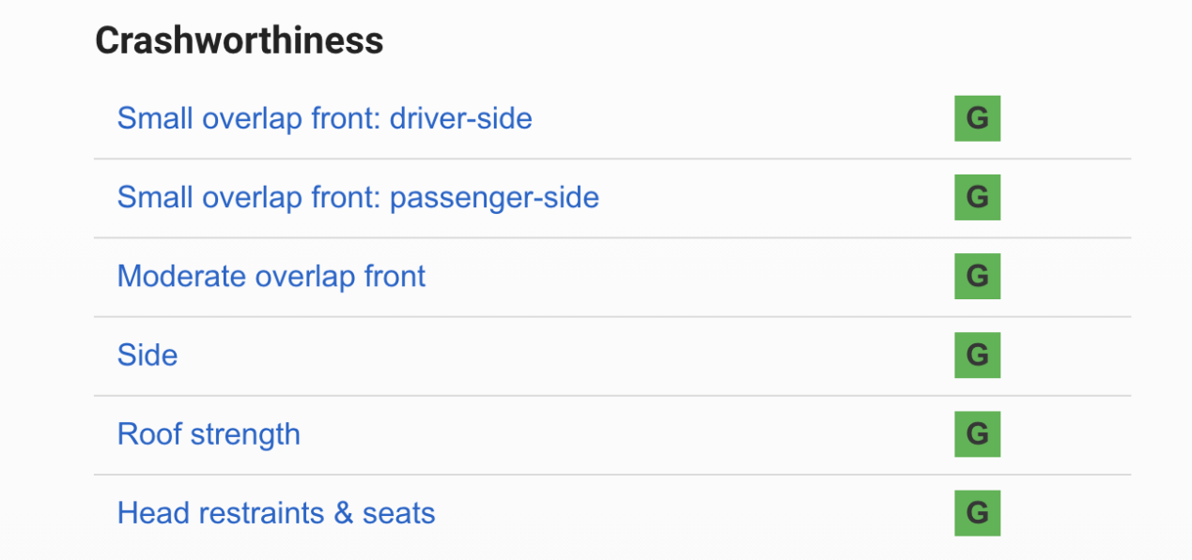Open the Side crash test link
The width and height of the screenshot is (1192, 560).
click(x=147, y=356)
